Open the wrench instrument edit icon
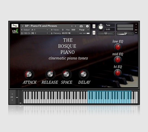 15,26
